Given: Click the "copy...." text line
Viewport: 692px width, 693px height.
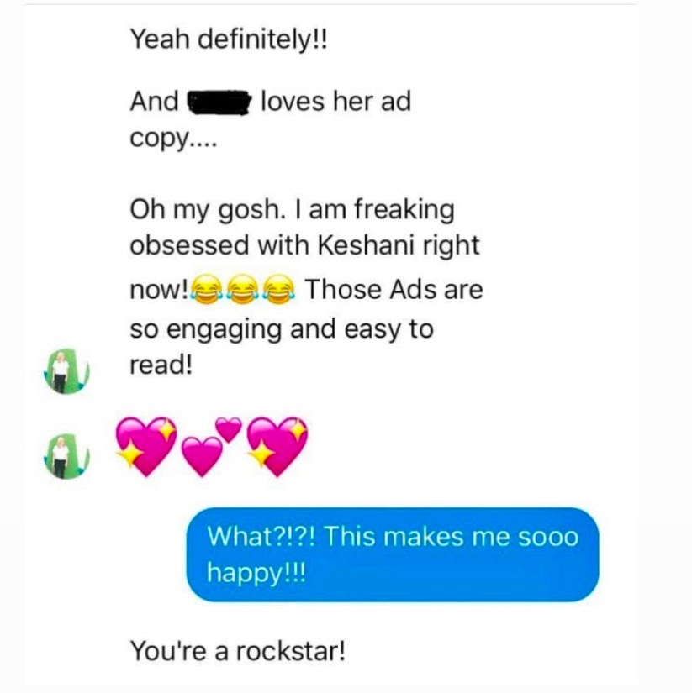Looking at the screenshot, I should click(x=173, y=139).
